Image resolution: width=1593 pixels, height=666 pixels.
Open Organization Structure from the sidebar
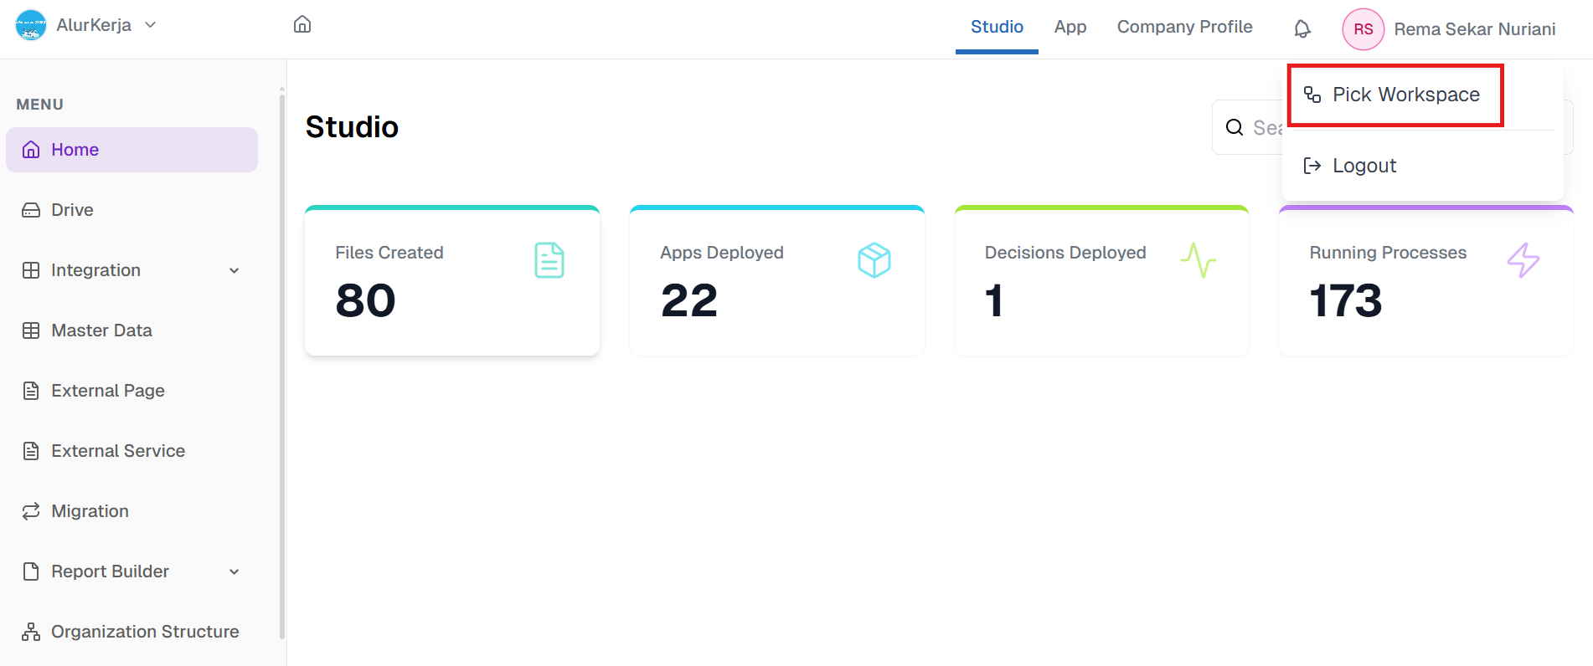click(131, 632)
